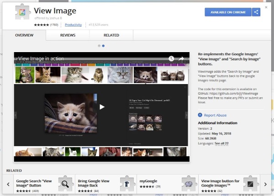Click the magnifying glass extension icon
Viewport: 274px width, 196px height.
[x=65, y=184]
